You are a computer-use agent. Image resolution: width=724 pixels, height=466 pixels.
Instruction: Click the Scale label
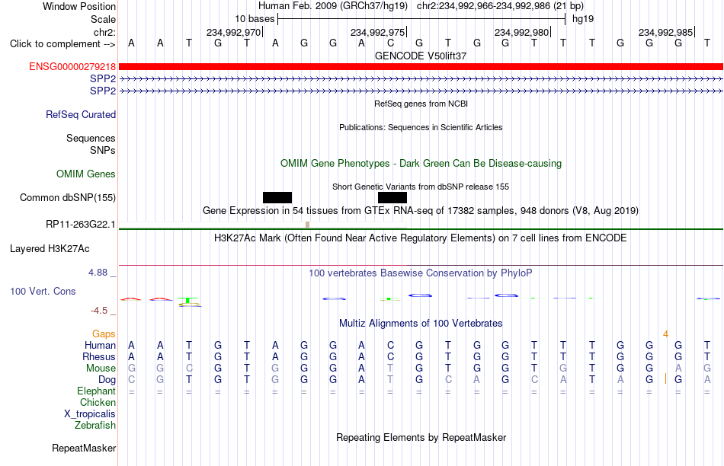(x=103, y=19)
